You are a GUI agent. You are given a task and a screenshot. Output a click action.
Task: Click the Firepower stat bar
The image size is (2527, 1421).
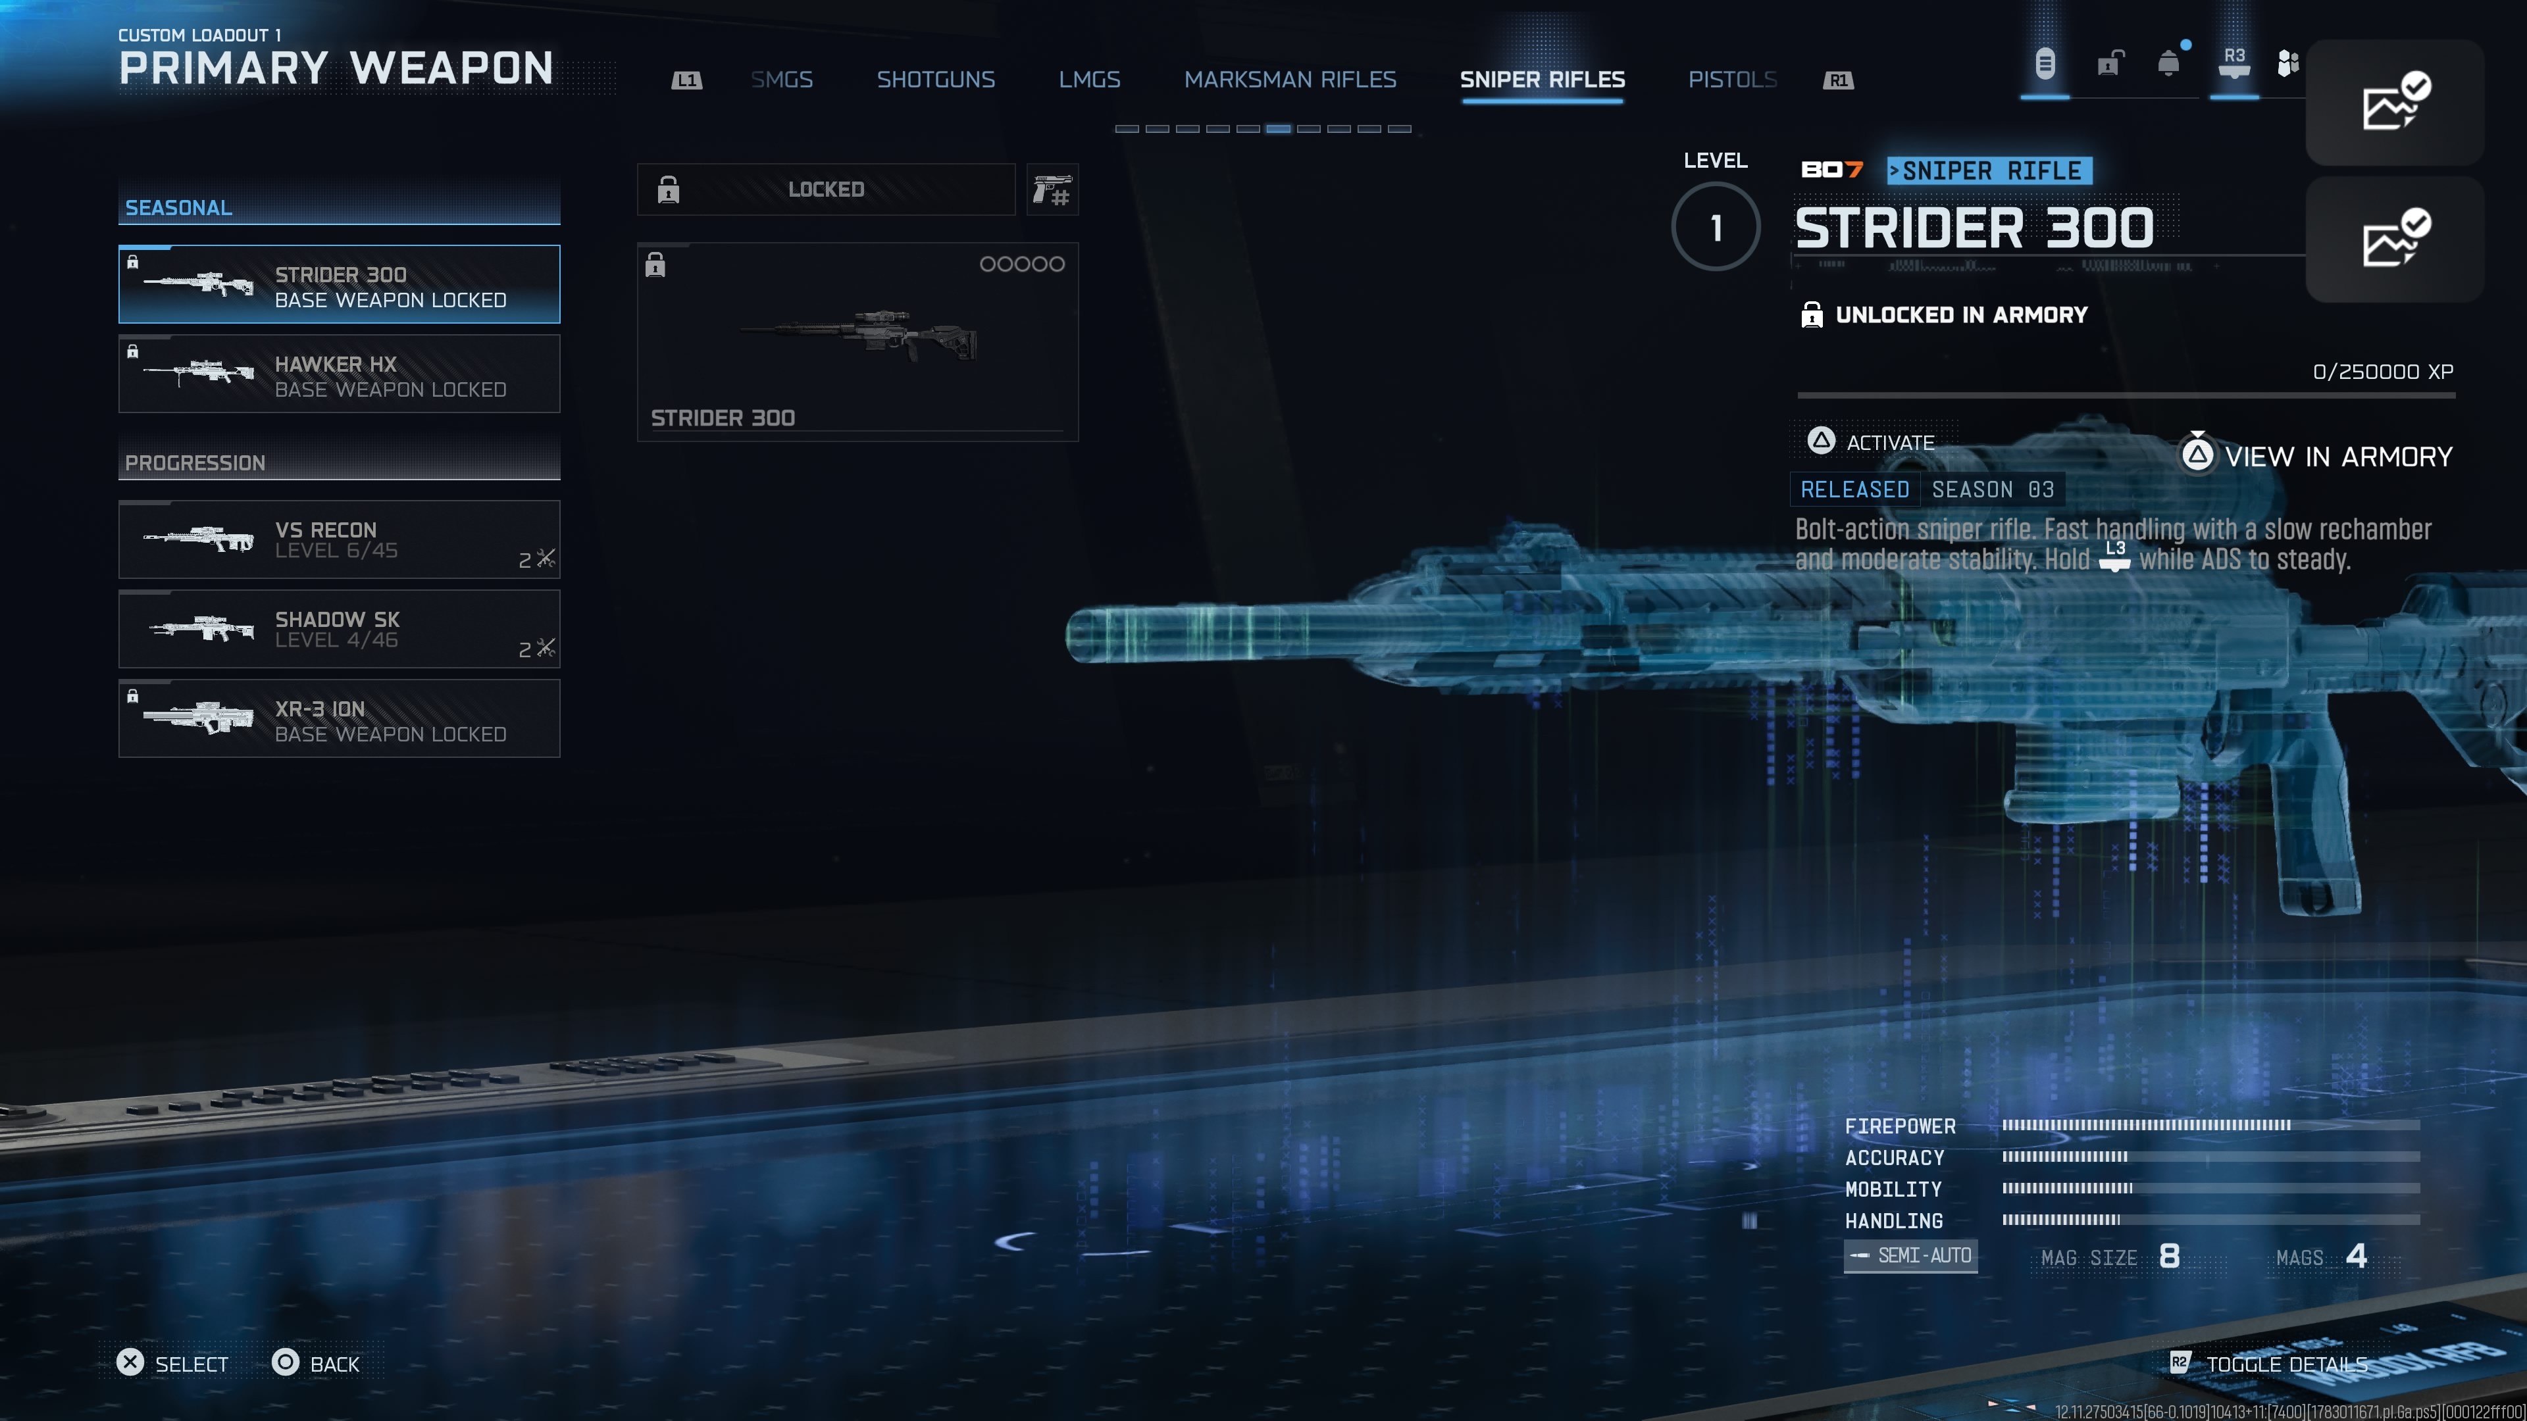pos(2211,1125)
